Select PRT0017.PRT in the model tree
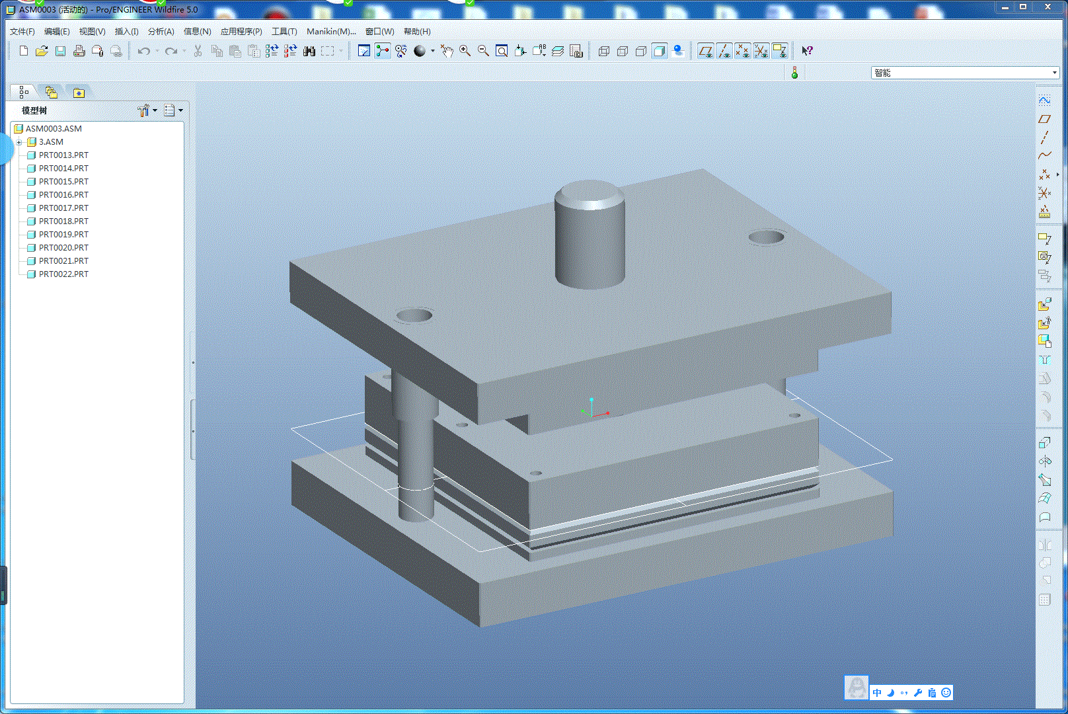Image resolution: width=1068 pixels, height=714 pixels. 63,208
